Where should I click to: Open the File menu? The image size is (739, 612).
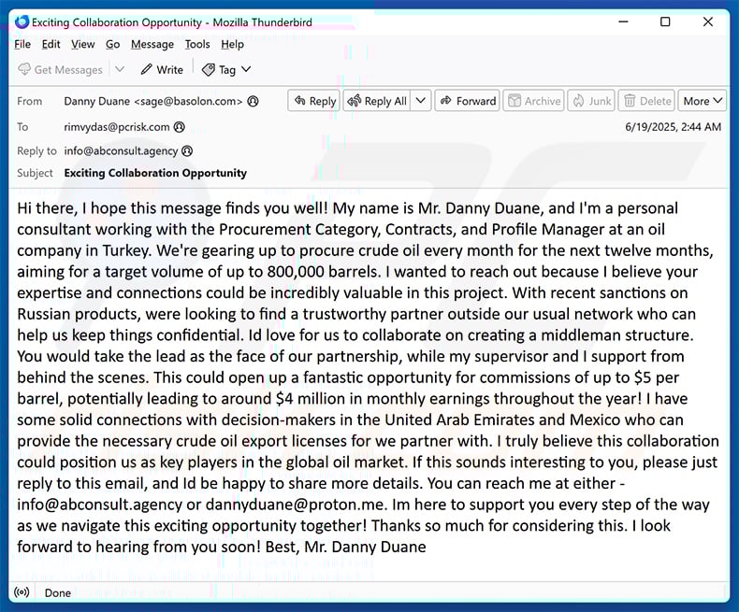coord(22,44)
